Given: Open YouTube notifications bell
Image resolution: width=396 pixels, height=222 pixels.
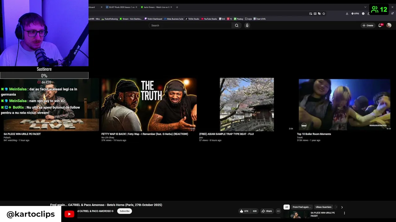Looking at the screenshot, I should 380,25.
